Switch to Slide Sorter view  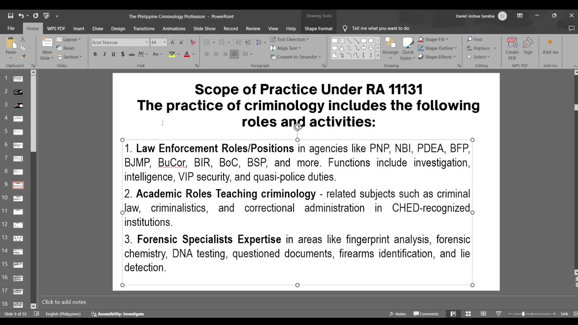pos(468,314)
